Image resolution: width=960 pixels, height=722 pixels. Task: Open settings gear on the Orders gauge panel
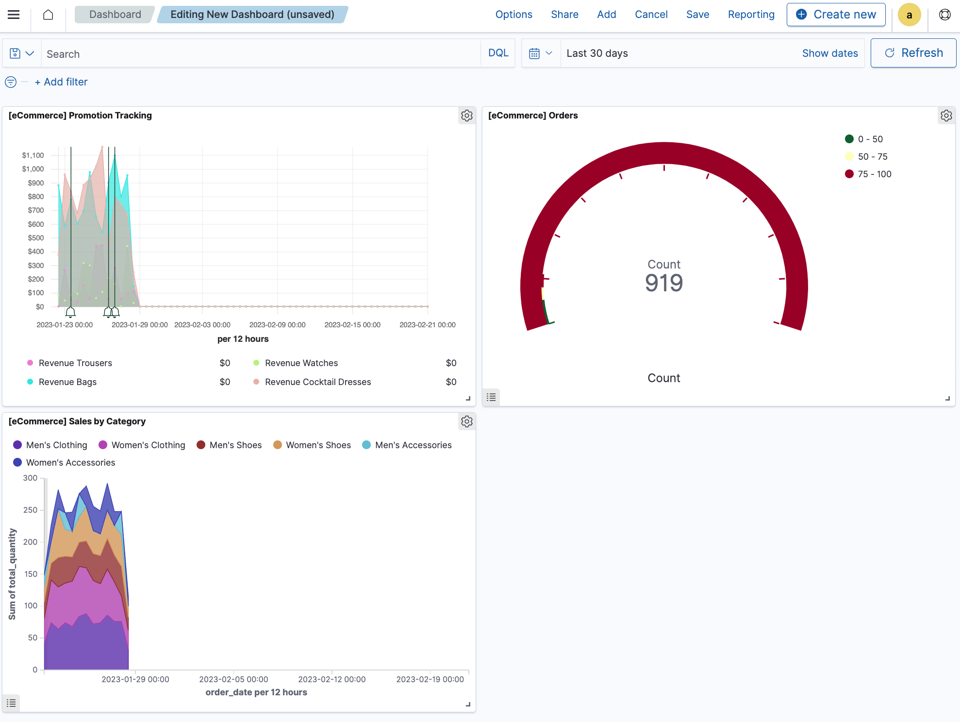click(946, 116)
